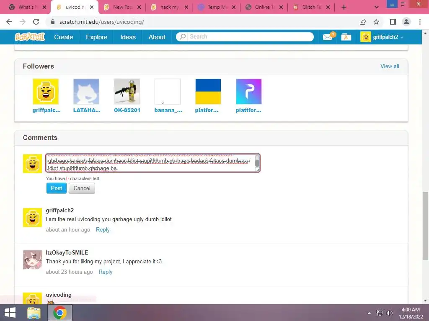This screenshot has height=321, width=429.
Task: Open the messages envelope icon
Action: tap(328, 37)
